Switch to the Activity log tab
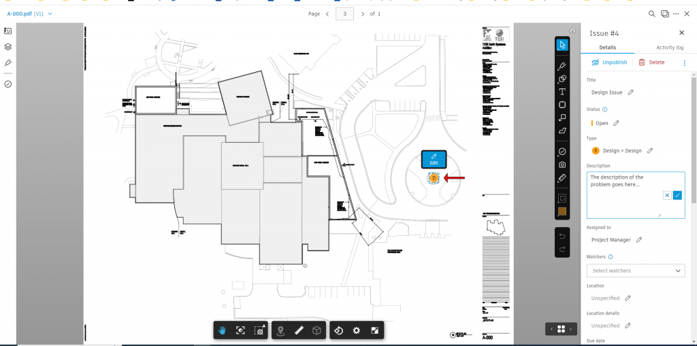This screenshot has width=697, height=346. pos(670,48)
